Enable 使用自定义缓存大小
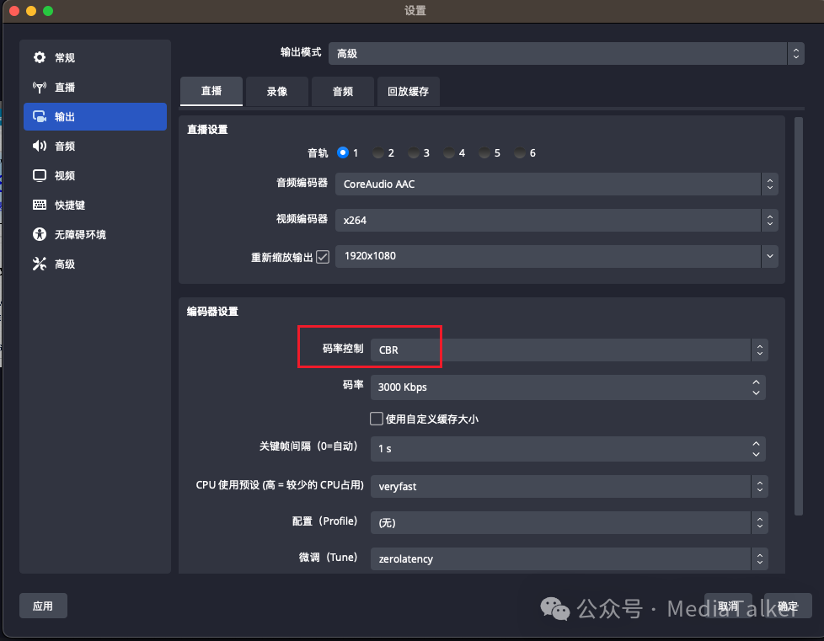 pos(377,418)
